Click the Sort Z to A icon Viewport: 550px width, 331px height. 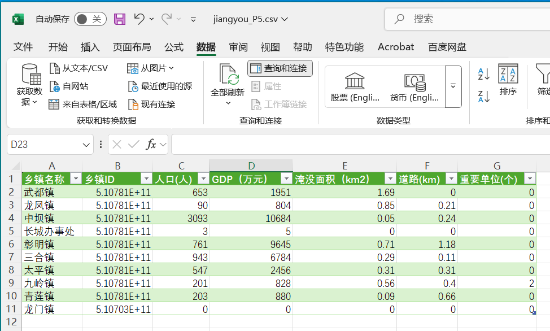[484, 96]
